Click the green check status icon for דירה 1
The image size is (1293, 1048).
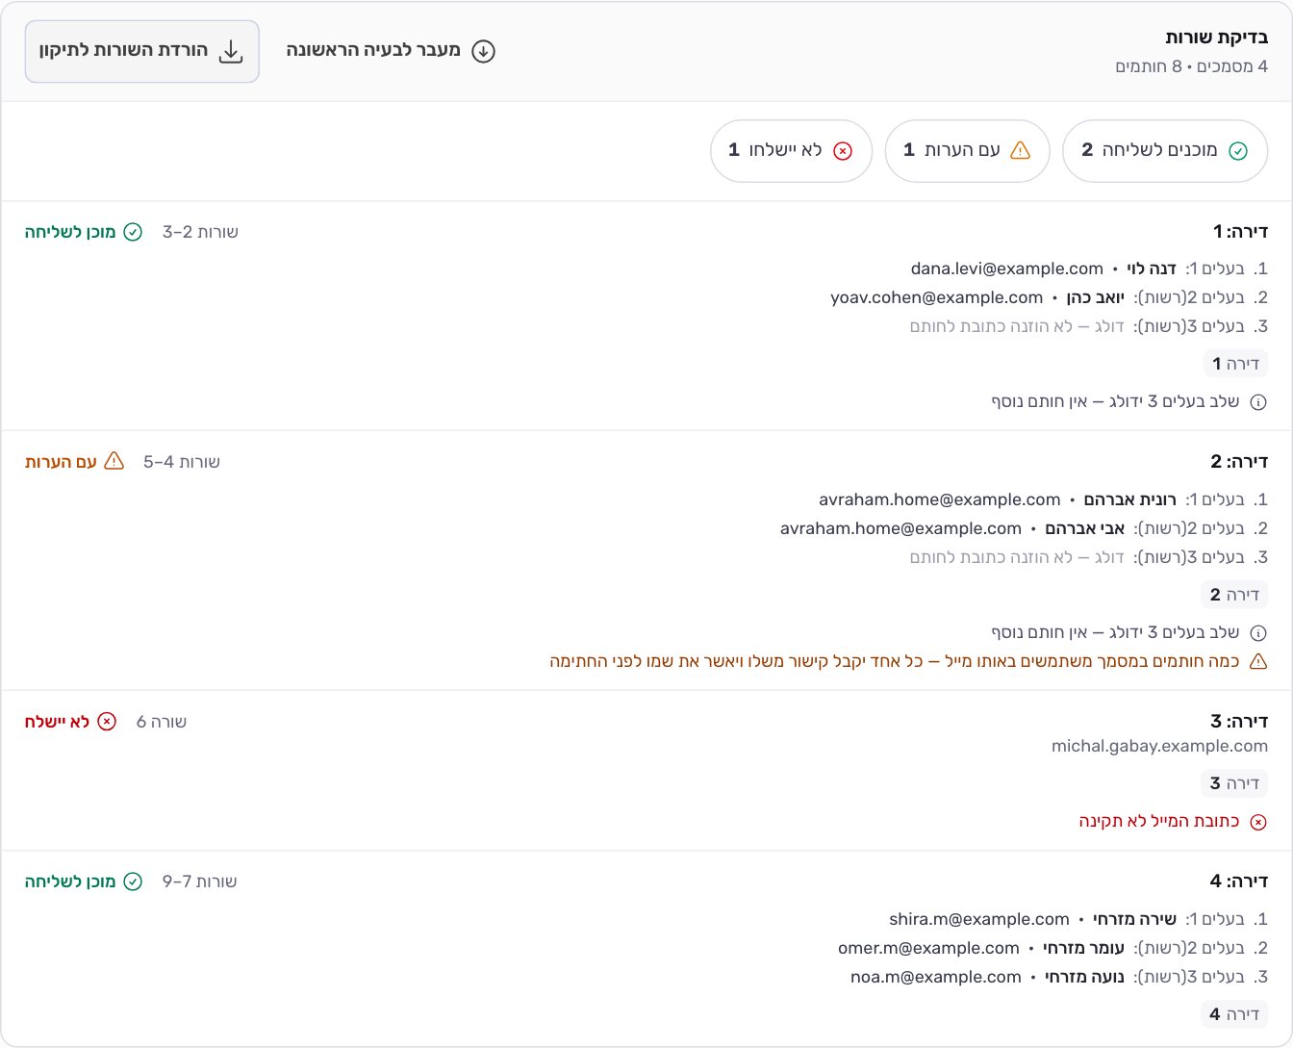coord(133,232)
